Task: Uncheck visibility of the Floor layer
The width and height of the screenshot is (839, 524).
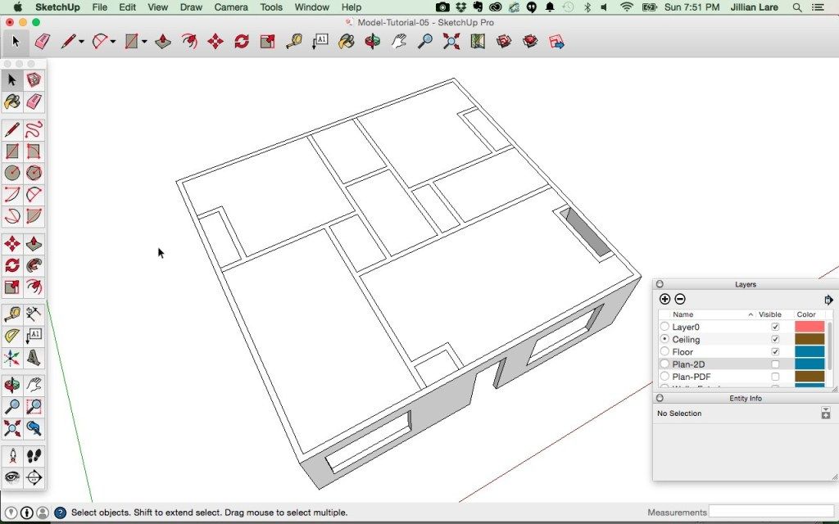Action: [x=775, y=352]
